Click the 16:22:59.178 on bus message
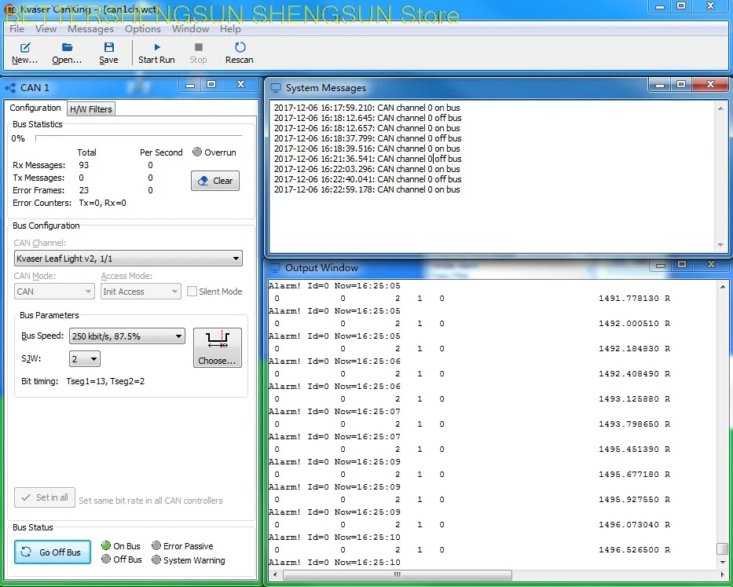This screenshot has width=733, height=587. [x=367, y=190]
